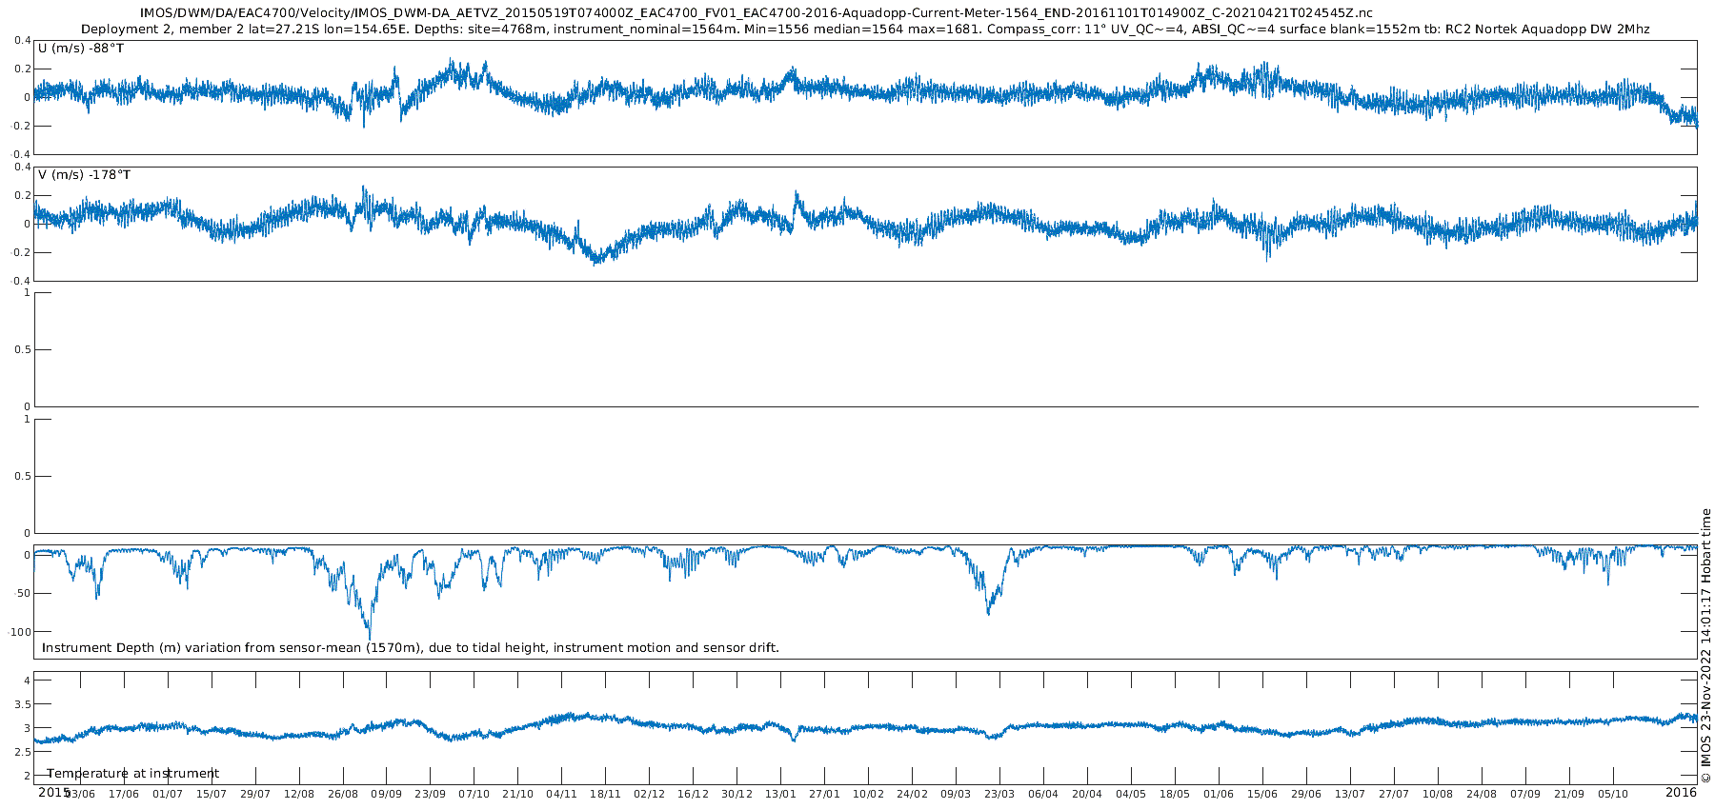Screen dimensions: 1715x809
Task: Click the '15/07' date tick label
Action: click(212, 794)
